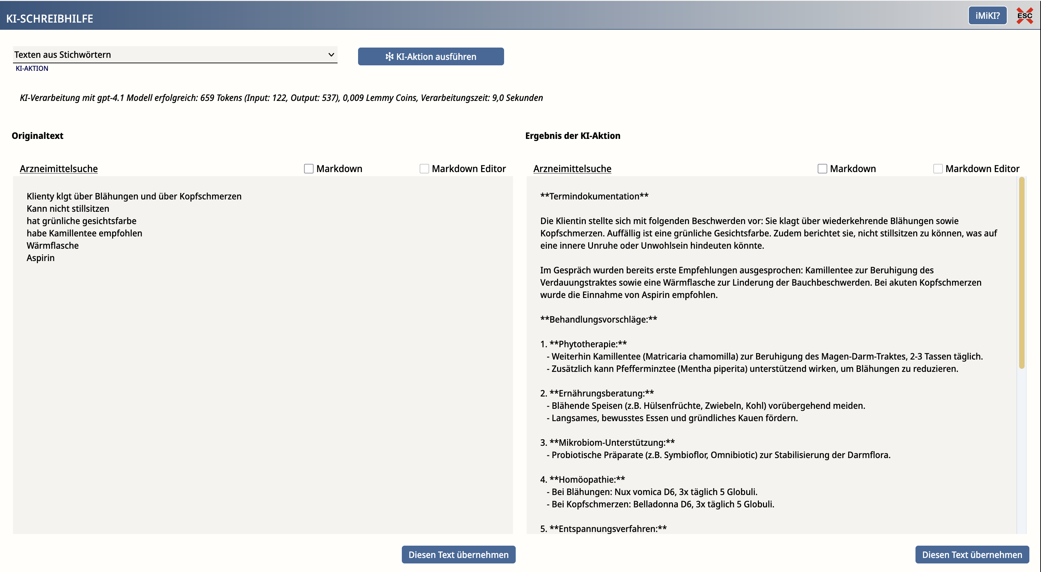The width and height of the screenshot is (1041, 572).
Task: Click the line "habe Kamillentee empfohlen"
Action: point(84,233)
